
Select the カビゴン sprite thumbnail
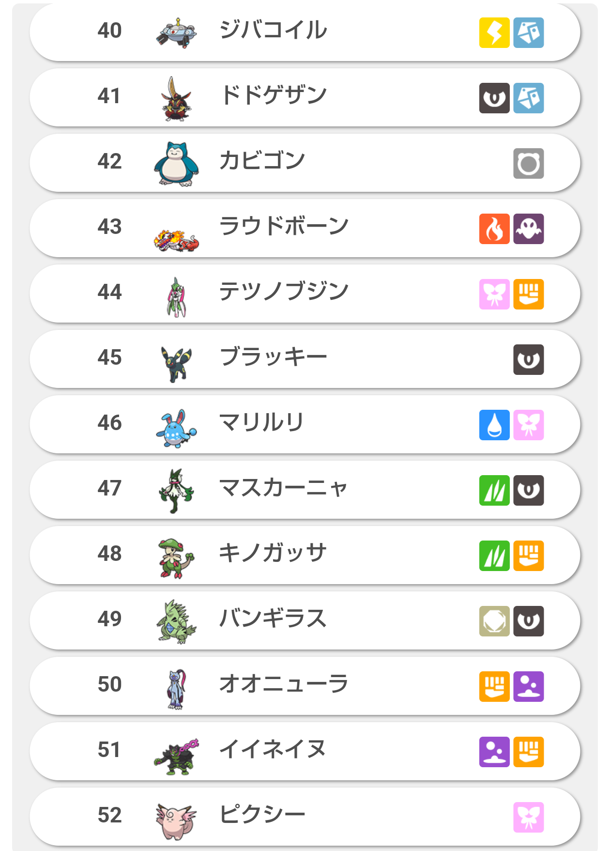(177, 164)
